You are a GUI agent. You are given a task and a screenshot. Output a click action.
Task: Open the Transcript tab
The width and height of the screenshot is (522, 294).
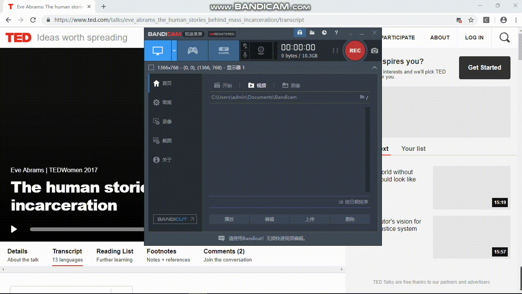click(68, 255)
